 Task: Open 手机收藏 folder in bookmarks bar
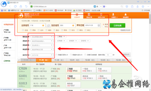[x=146, y=10]
